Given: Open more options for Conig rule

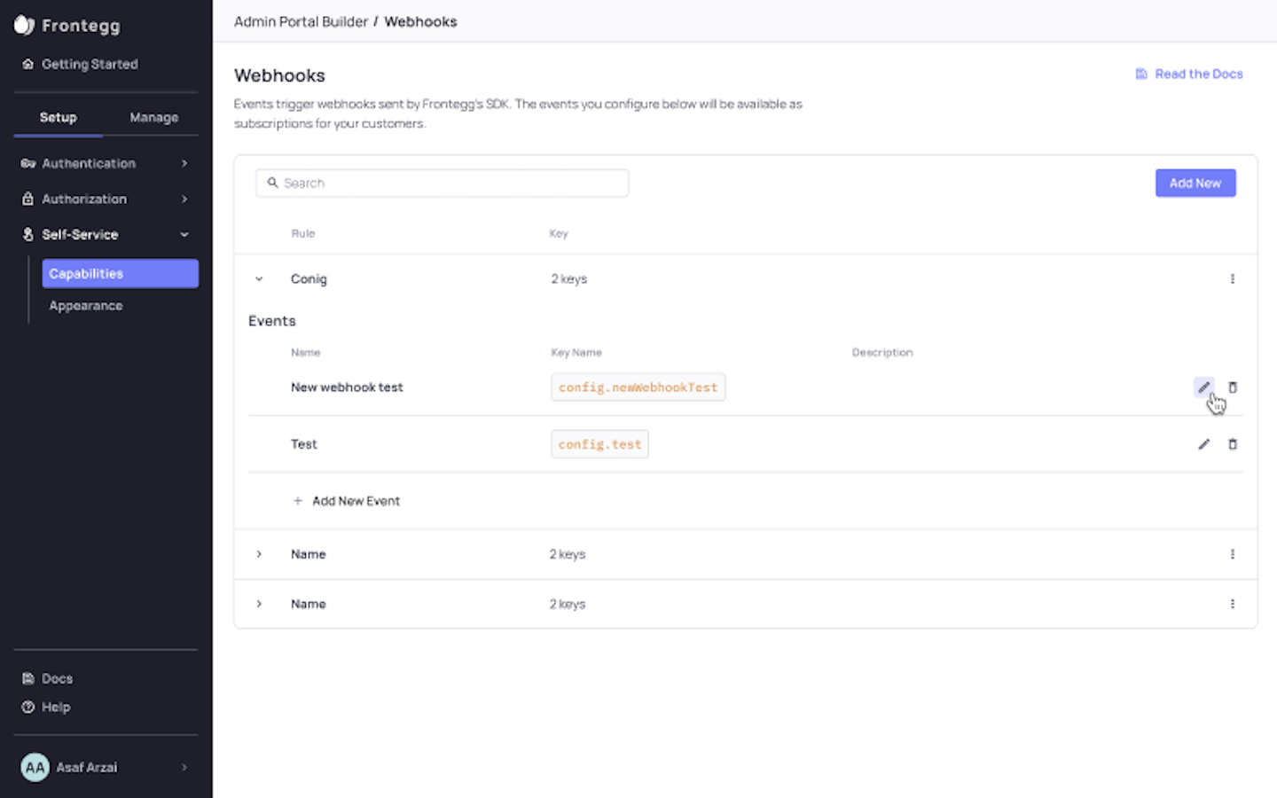Looking at the screenshot, I should tap(1233, 278).
